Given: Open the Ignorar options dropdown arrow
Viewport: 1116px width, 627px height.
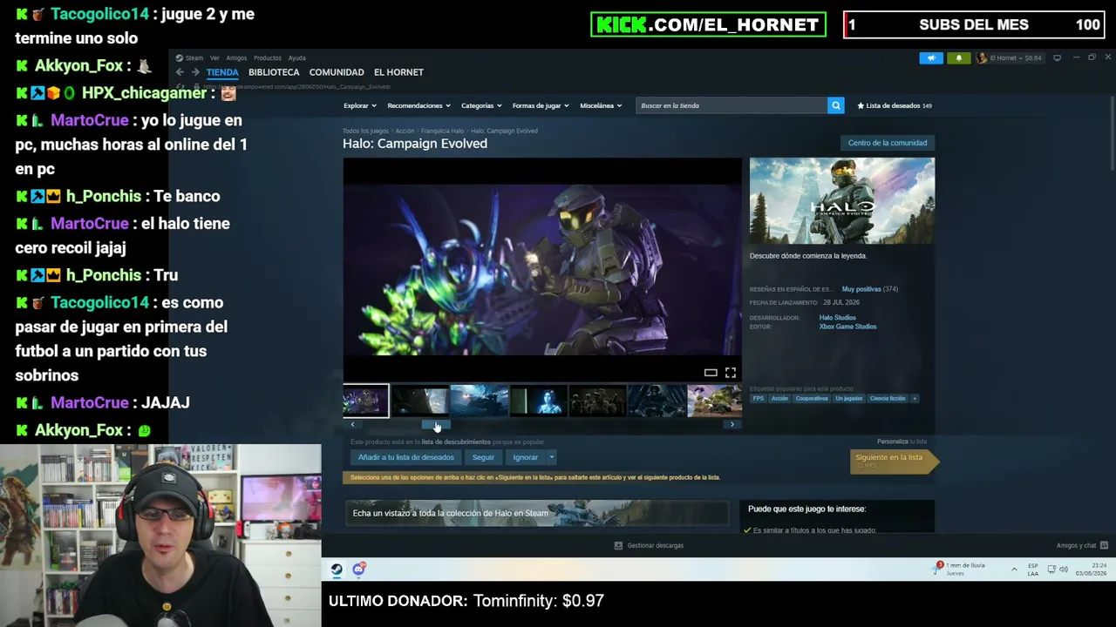Looking at the screenshot, I should 551,457.
